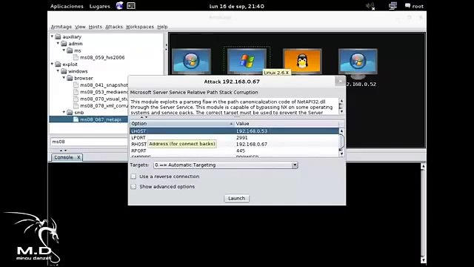This screenshot has height=267, width=474.
Task: Open the terminal launcher in top panel
Action: 131,6
